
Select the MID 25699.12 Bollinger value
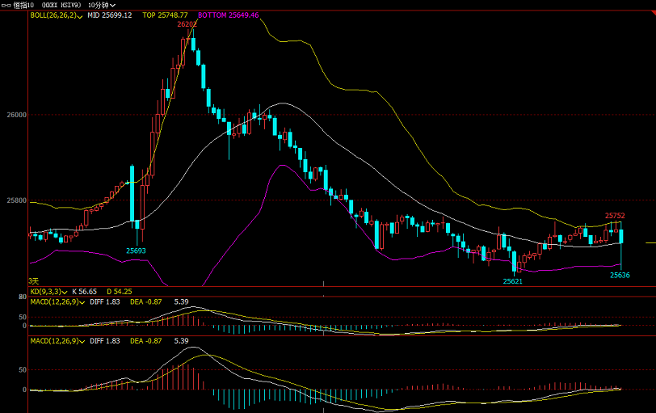pos(109,15)
